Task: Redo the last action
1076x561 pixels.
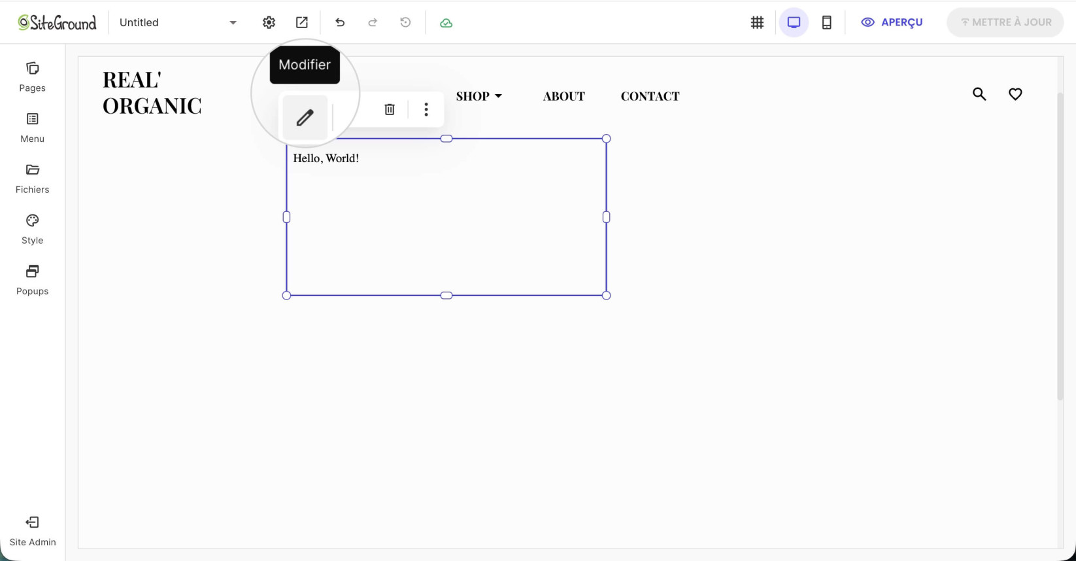Action: tap(373, 22)
